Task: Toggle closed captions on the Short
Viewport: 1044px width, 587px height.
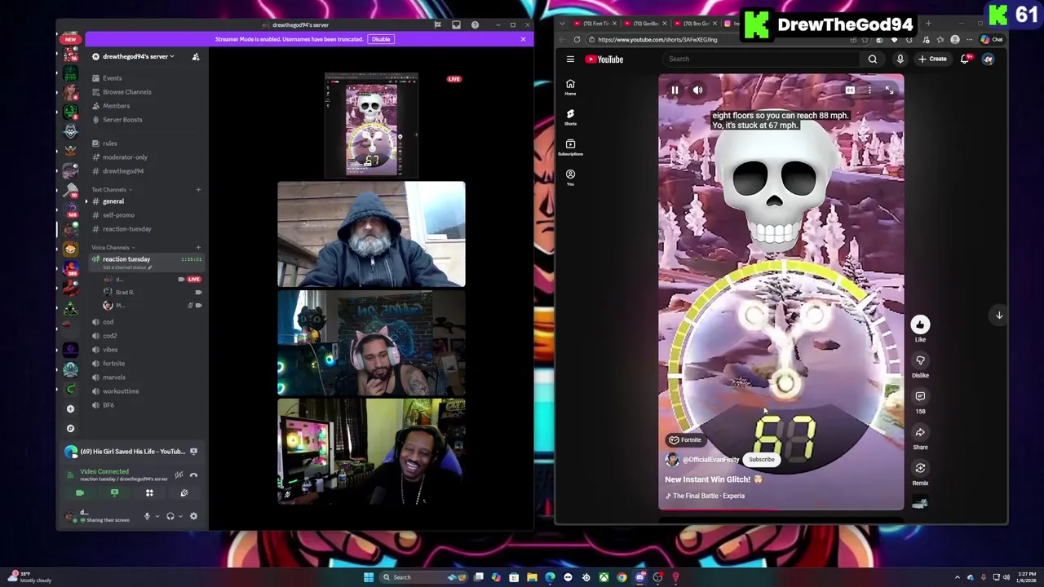Action: point(850,90)
